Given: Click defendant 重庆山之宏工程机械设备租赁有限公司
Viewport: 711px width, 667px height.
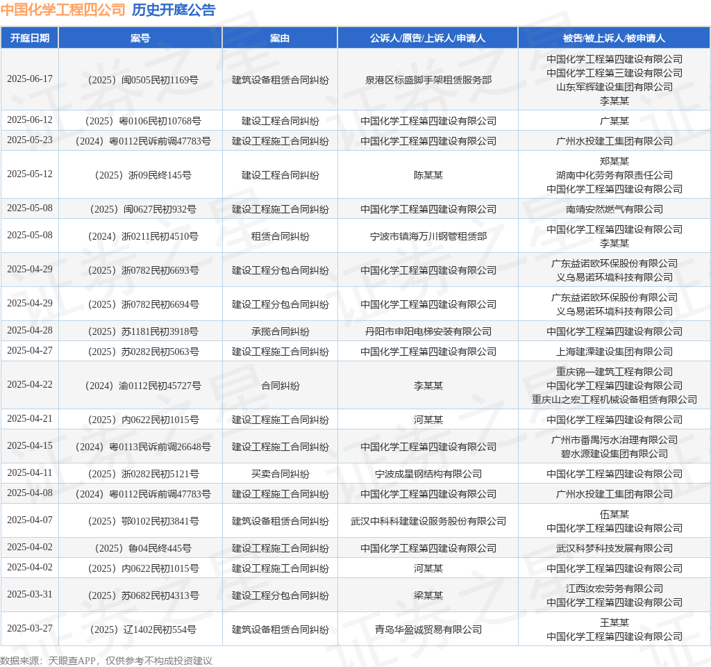Looking at the screenshot, I should point(614,400).
